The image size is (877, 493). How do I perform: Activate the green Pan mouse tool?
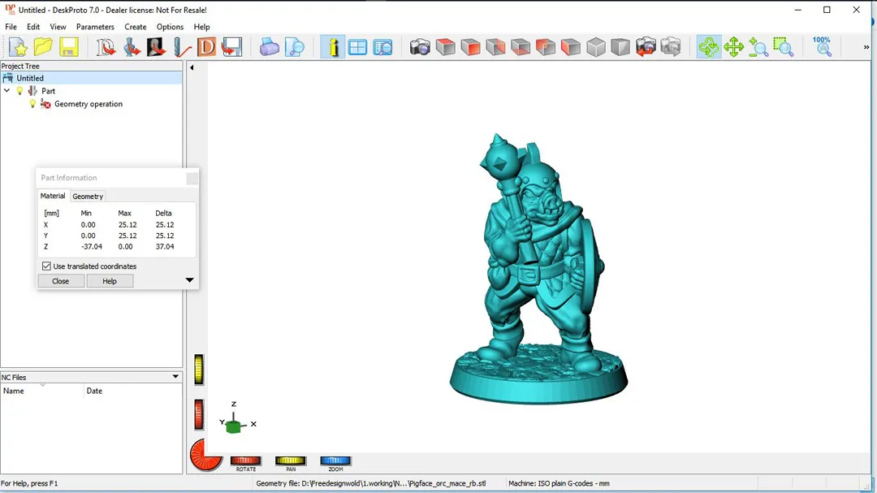point(733,47)
